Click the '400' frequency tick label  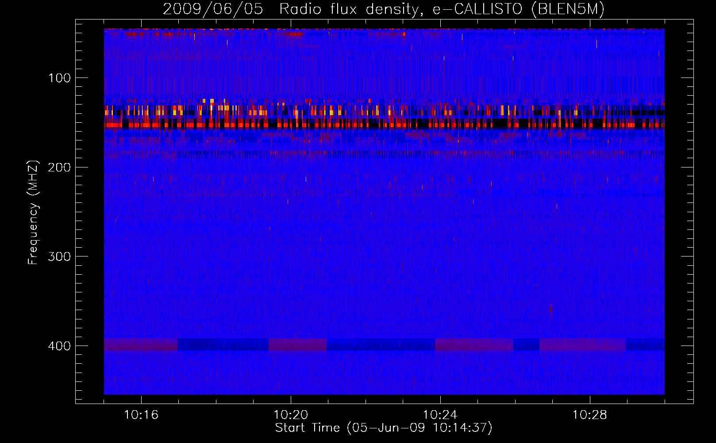click(59, 346)
